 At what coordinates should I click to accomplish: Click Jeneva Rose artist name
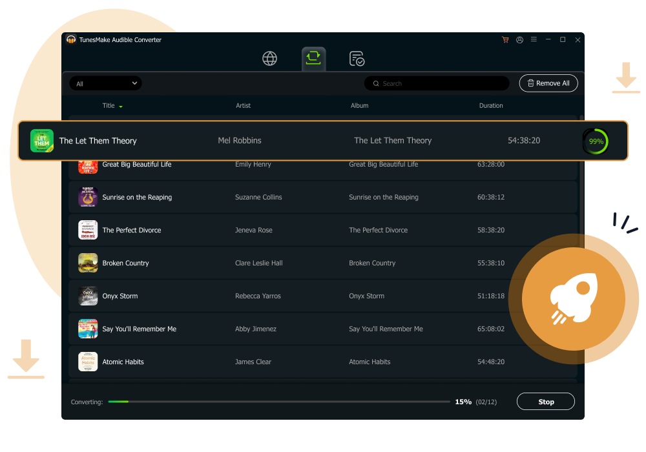[253, 230]
